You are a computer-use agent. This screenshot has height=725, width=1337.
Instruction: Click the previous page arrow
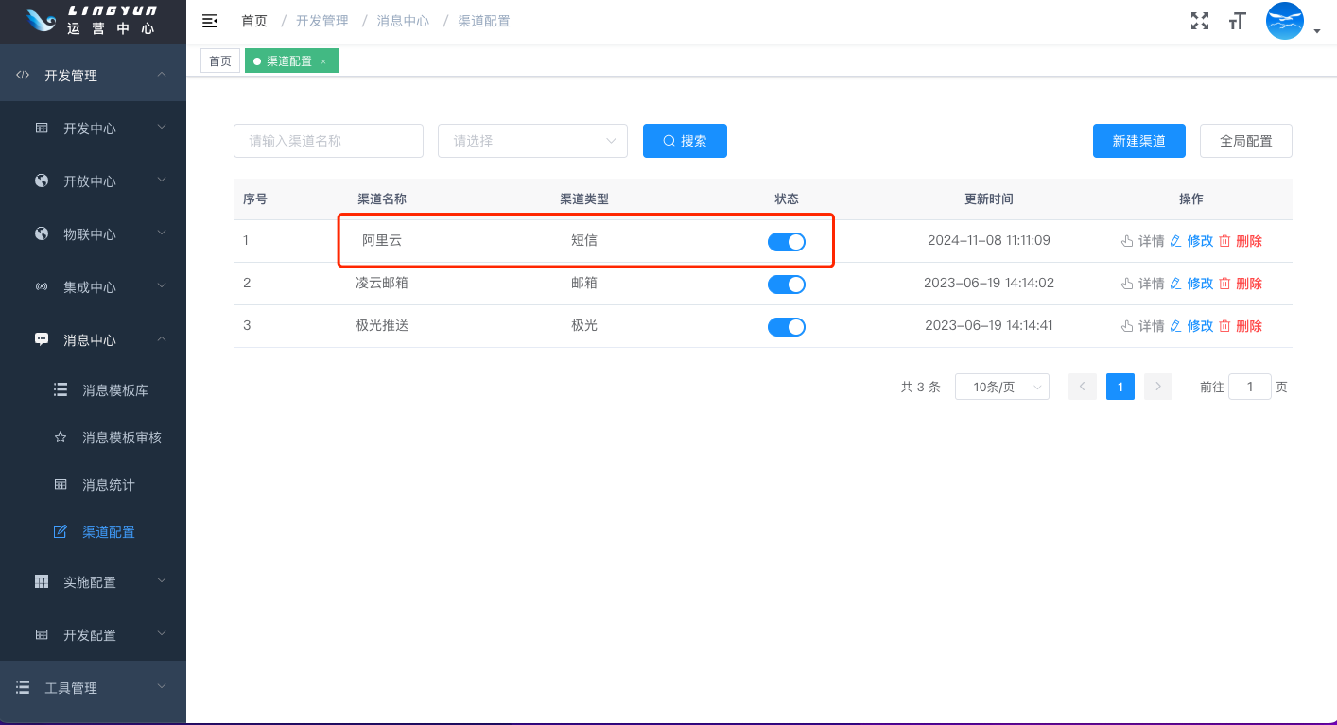pos(1083,387)
